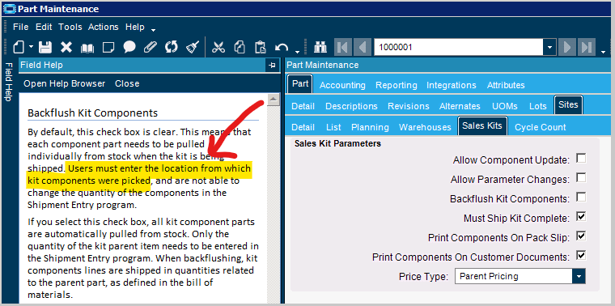Image resolution: width=615 pixels, height=306 pixels.
Task: Click the Part Maintenance title bar icon
Action: (10, 8)
